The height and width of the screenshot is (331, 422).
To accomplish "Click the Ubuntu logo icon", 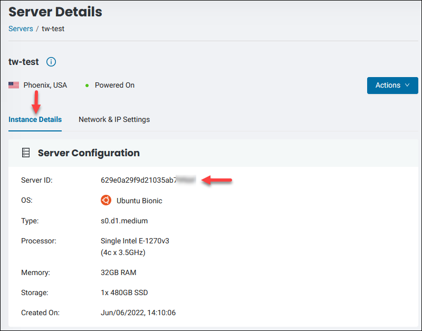I will [106, 201].
